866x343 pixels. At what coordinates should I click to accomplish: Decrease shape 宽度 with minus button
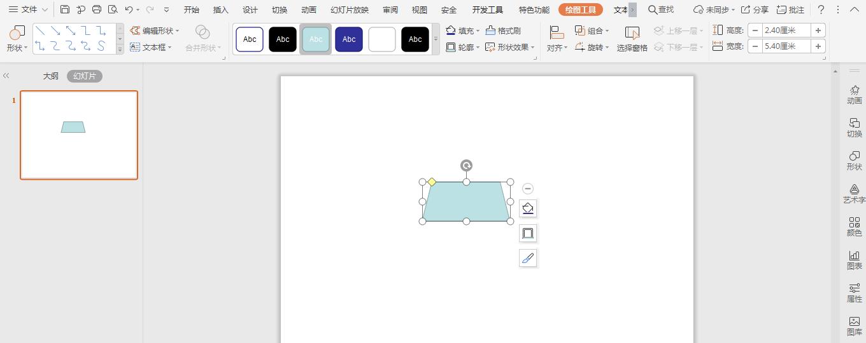(x=755, y=46)
